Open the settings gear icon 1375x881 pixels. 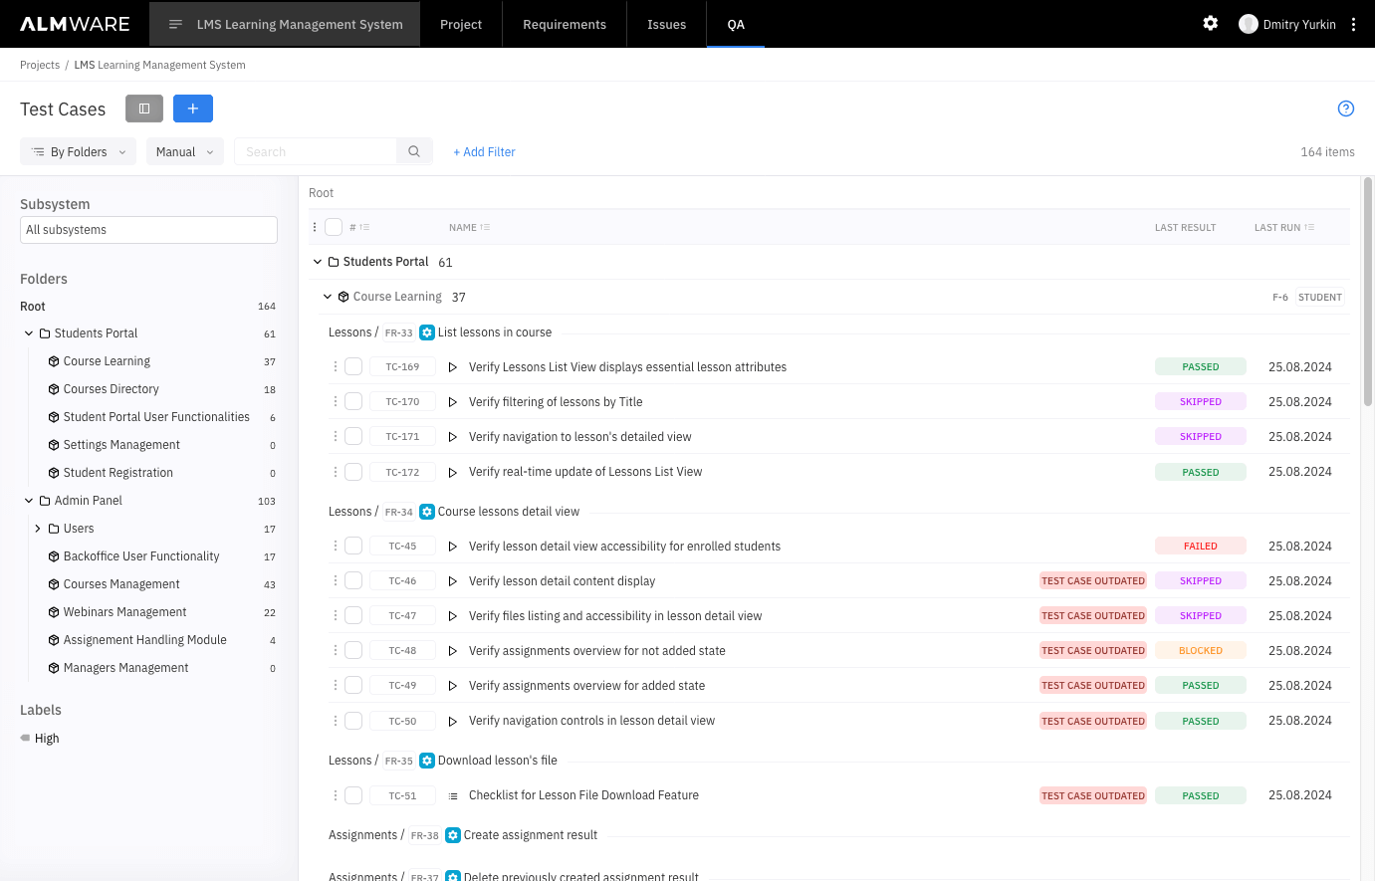point(1211,23)
